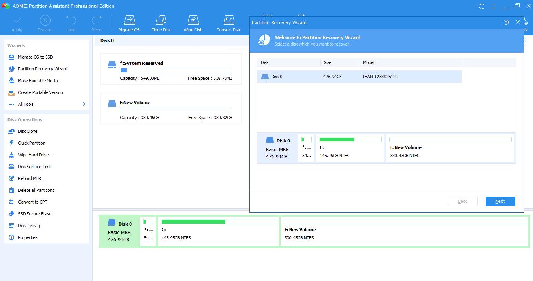This screenshot has width=533, height=281.
Task: Close the Partition Recovery Wizard dialog
Action: (x=518, y=22)
